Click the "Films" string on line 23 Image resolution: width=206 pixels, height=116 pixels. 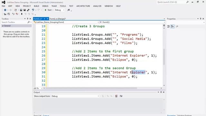[127, 43]
